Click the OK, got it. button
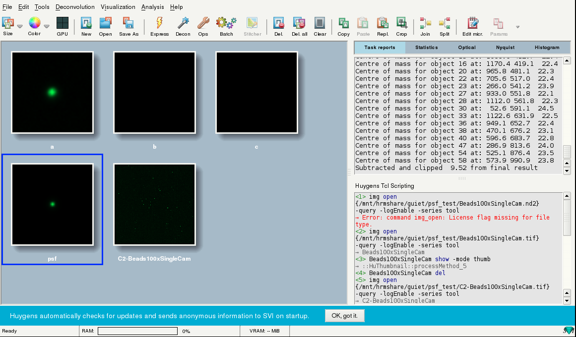Viewport: 576px width, 337px height. click(x=345, y=316)
